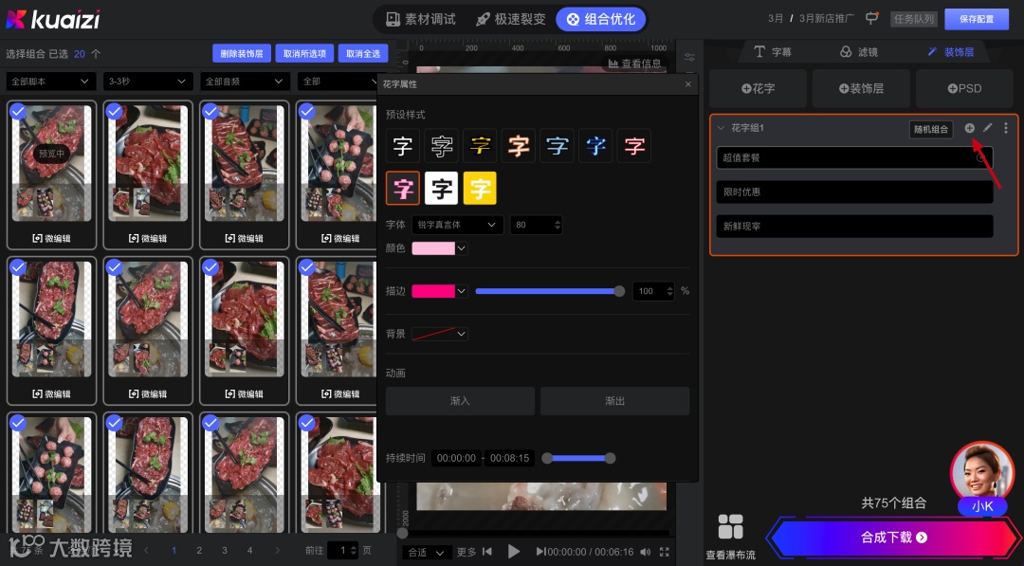Mute the preview using the speaker icon
This screenshot has width=1024, height=566.
tap(646, 551)
